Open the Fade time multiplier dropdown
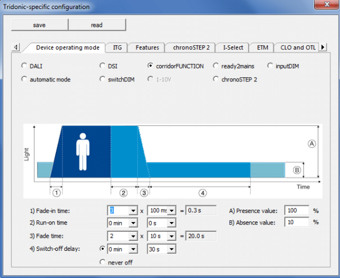The image size is (340, 278). (x=133, y=236)
